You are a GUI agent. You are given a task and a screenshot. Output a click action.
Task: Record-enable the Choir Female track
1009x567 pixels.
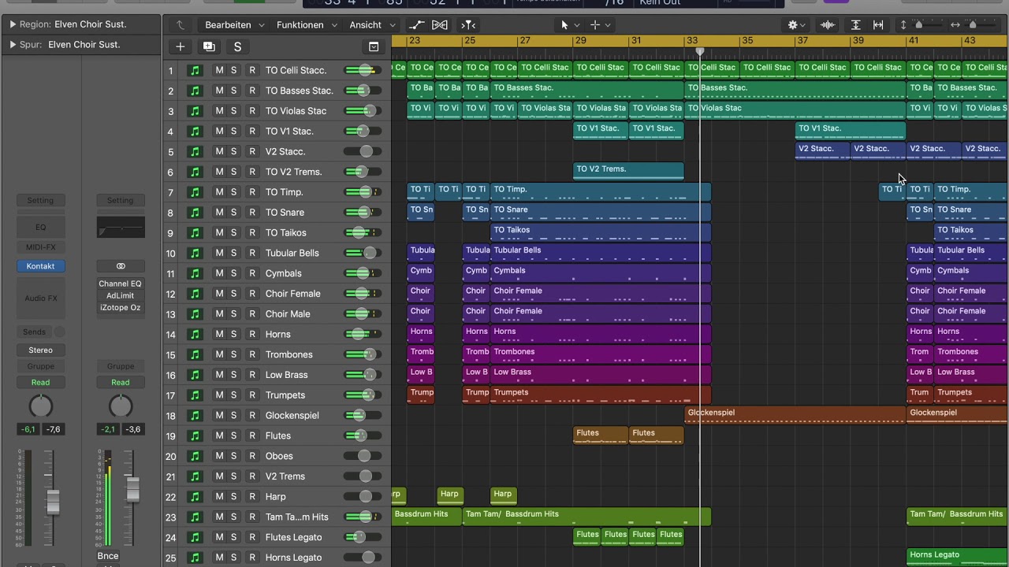(x=252, y=294)
